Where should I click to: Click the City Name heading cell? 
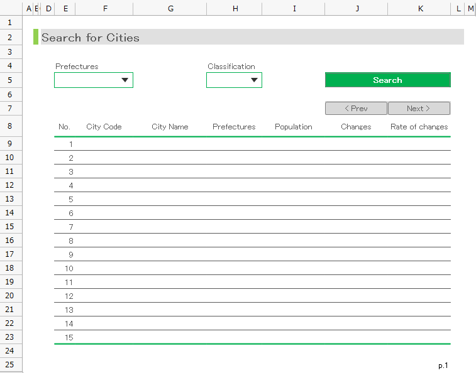pos(170,127)
